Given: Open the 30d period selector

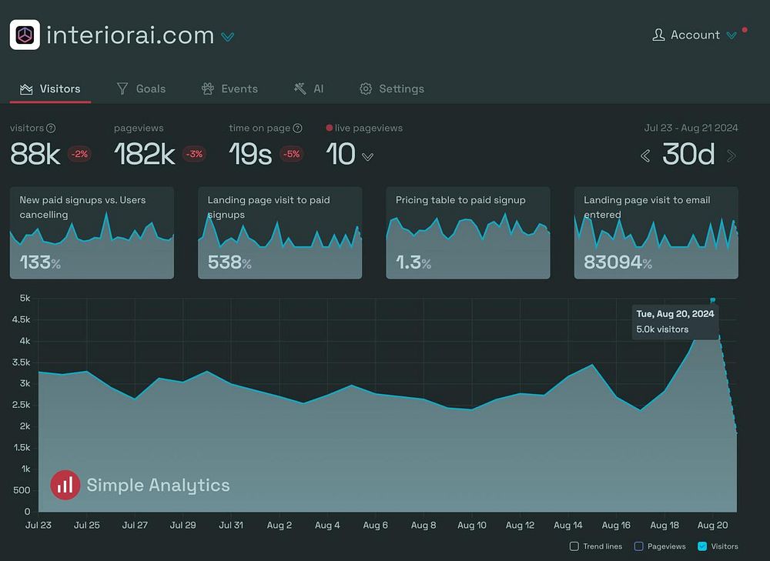Looking at the screenshot, I should pos(688,154).
